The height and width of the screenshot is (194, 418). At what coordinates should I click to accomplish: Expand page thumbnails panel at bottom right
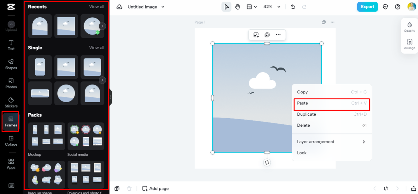click(413, 188)
